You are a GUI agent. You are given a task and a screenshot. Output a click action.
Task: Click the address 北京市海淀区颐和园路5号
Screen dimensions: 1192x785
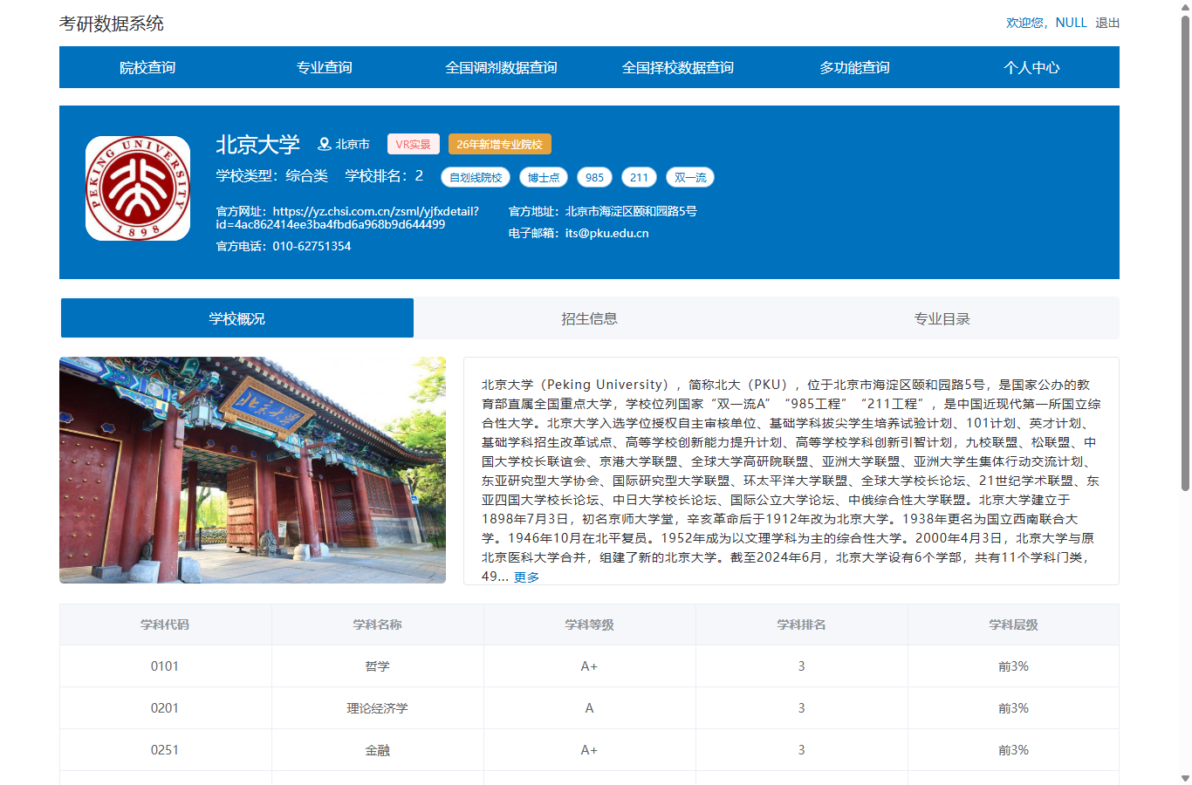tap(631, 211)
